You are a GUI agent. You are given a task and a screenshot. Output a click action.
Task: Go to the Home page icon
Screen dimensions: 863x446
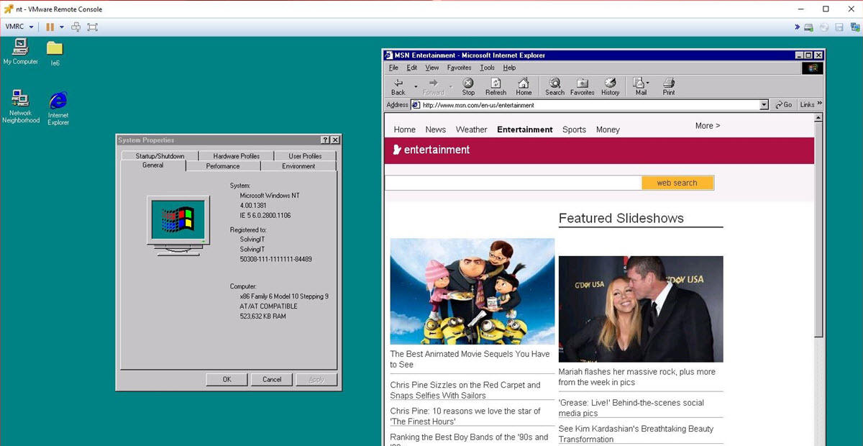pos(524,83)
